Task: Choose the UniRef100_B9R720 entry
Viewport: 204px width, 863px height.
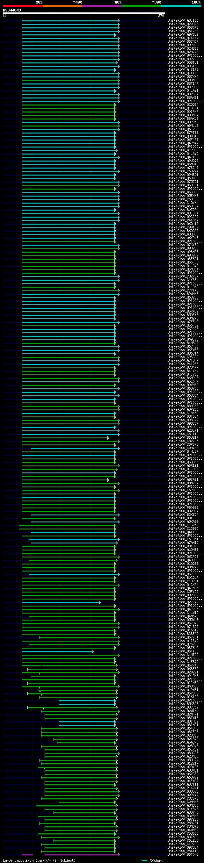Action: pos(183,59)
